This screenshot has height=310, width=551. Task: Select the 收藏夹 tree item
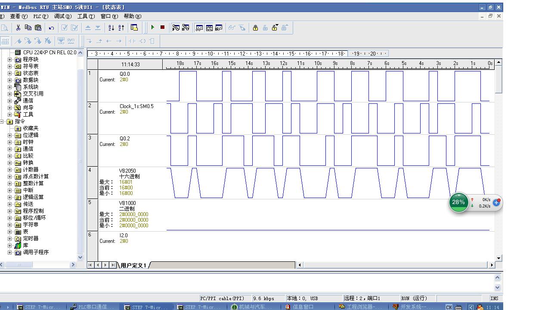[x=31, y=128]
